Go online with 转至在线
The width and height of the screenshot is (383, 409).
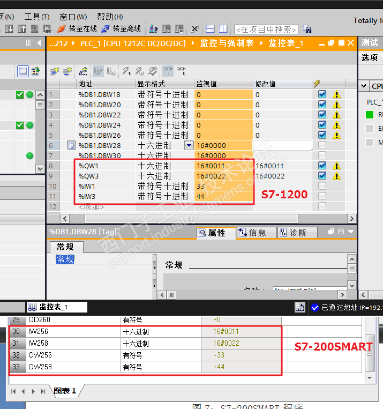77,29
